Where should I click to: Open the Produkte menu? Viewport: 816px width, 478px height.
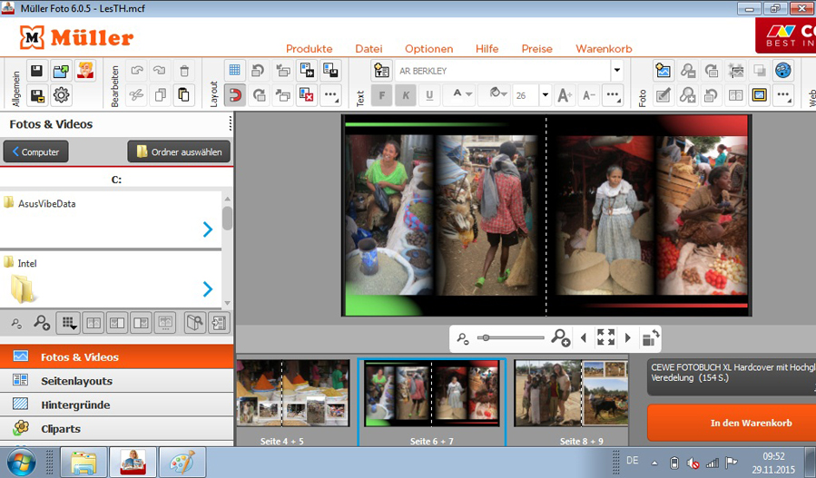click(309, 49)
